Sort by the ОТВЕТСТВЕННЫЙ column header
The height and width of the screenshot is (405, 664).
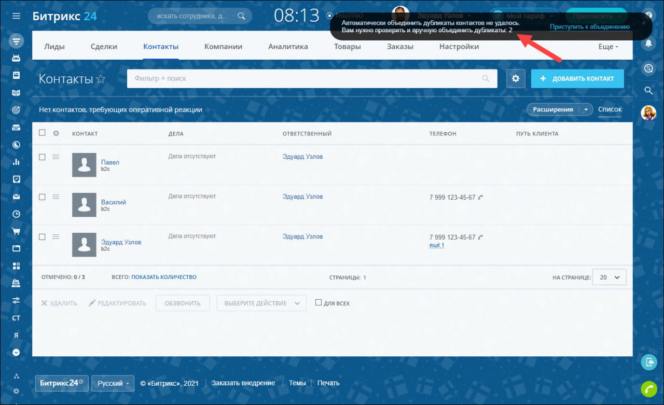(307, 134)
